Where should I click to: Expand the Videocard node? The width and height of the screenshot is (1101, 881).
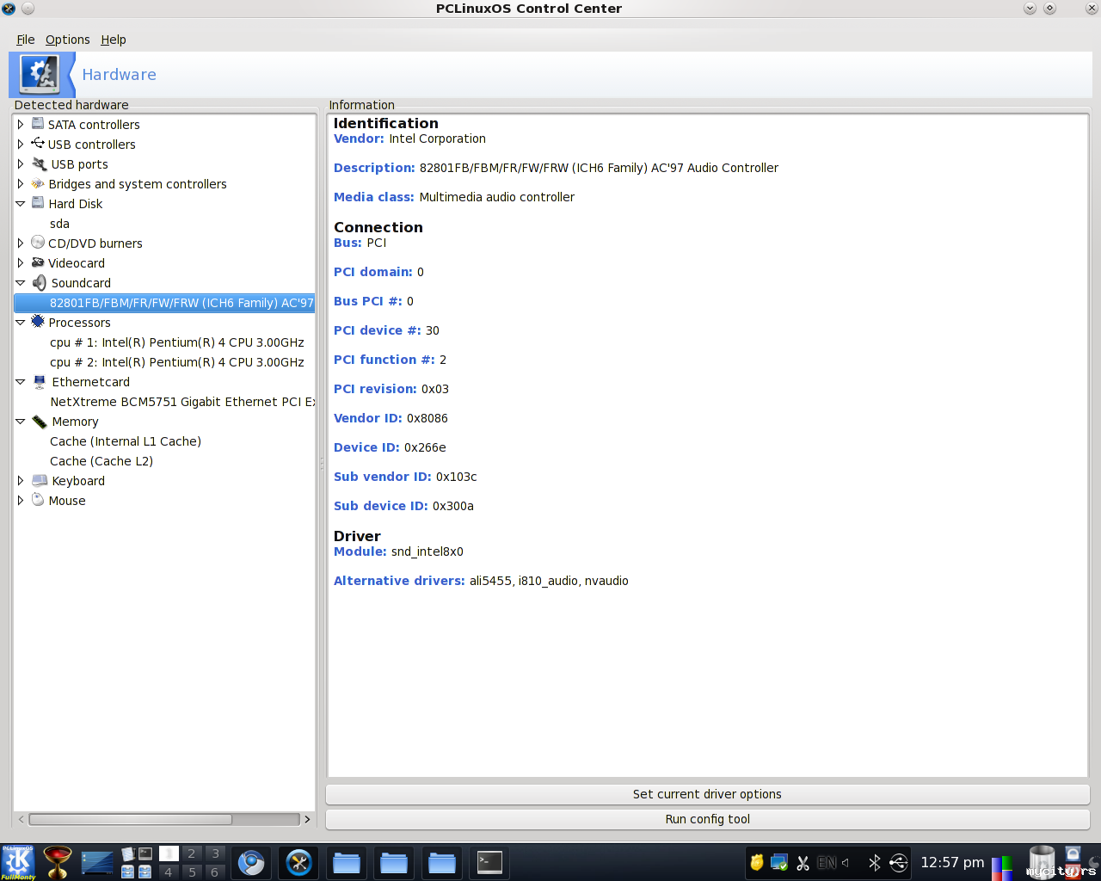[x=21, y=262]
